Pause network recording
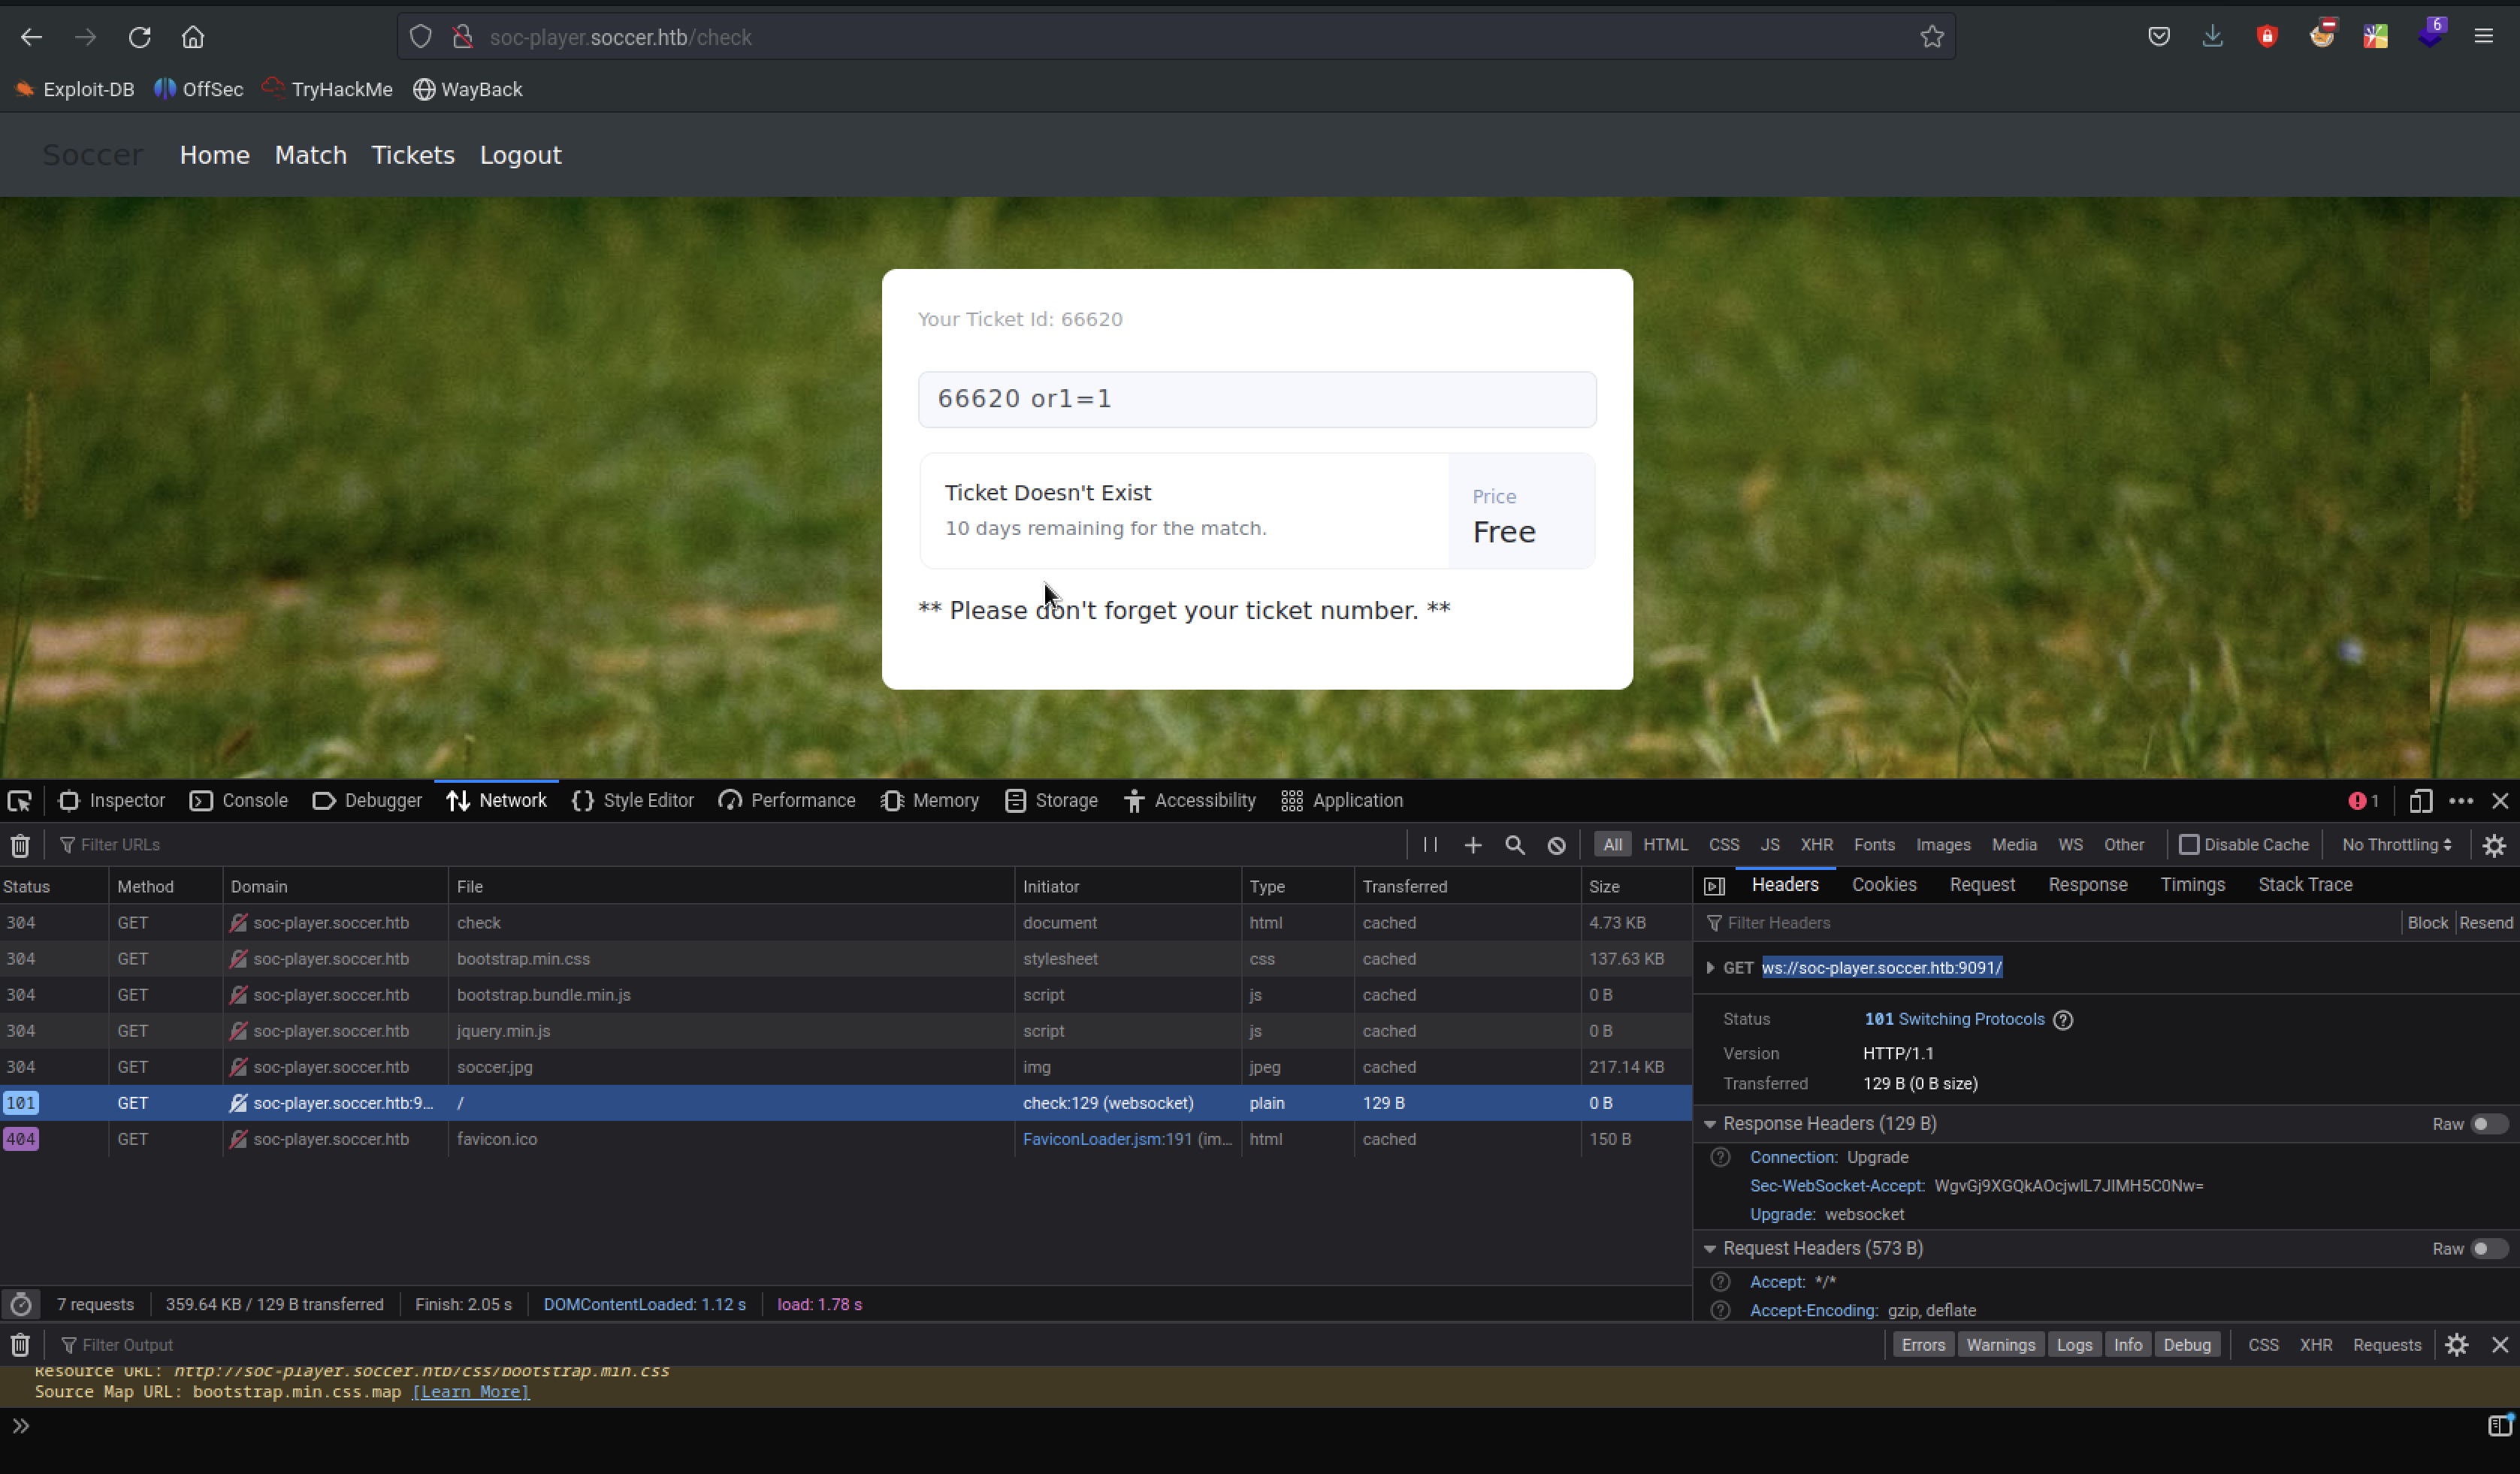 tap(1430, 845)
